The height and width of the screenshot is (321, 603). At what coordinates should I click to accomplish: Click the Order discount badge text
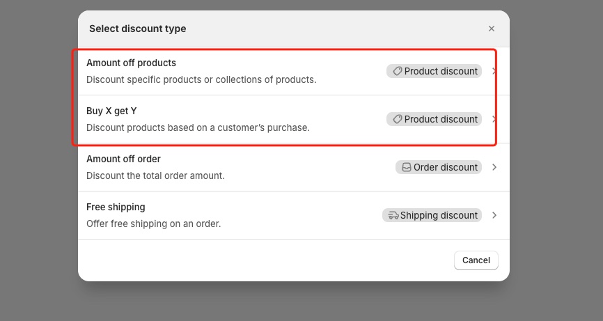(x=446, y=167)
